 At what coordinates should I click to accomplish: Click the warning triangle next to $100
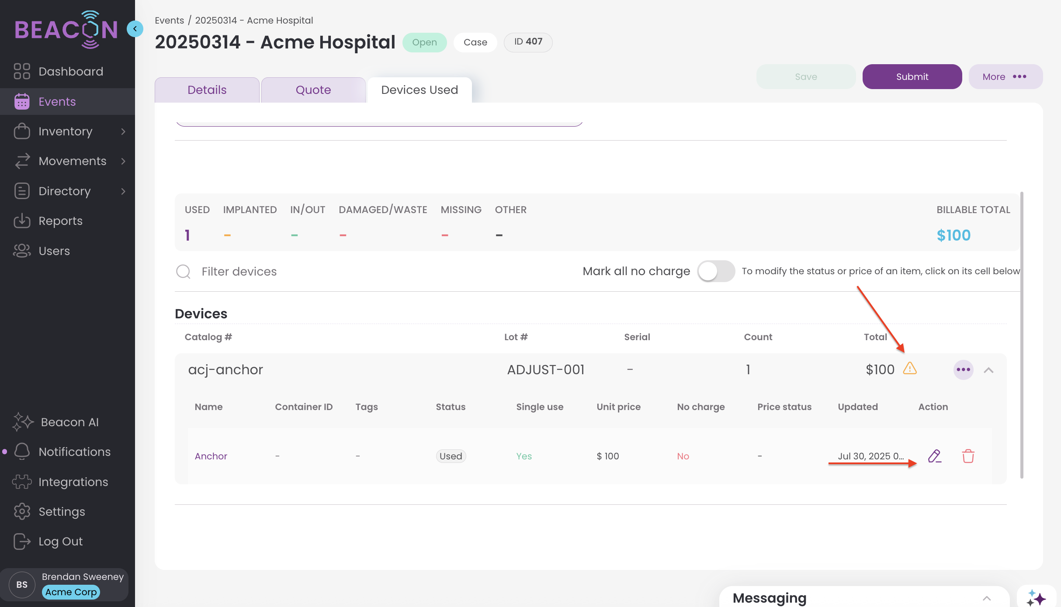pos(910,369)
